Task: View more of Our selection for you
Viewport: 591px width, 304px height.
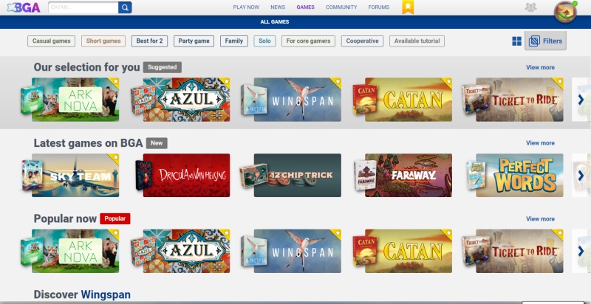Action: (x=540, y=67)
